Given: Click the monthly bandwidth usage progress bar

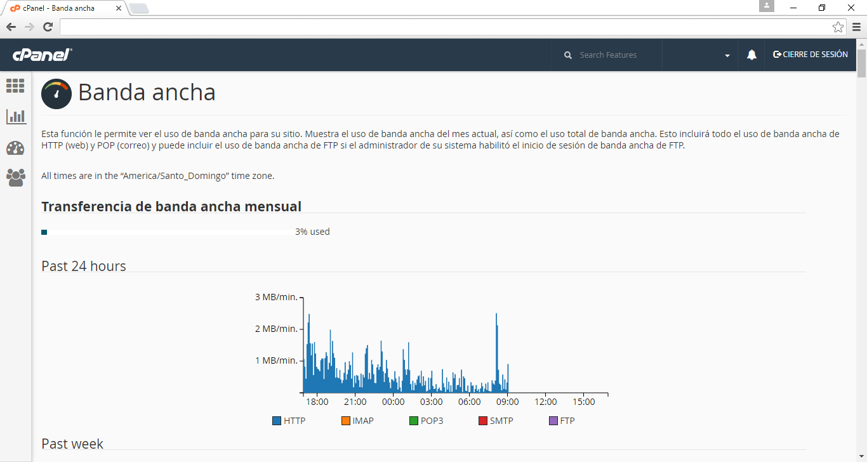Looking at the screenshot, I should 168,232.
